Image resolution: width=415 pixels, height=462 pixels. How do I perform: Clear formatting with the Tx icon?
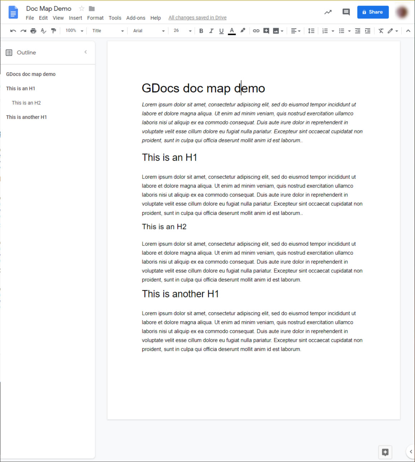pyautogui.click(x=381, y=31)
